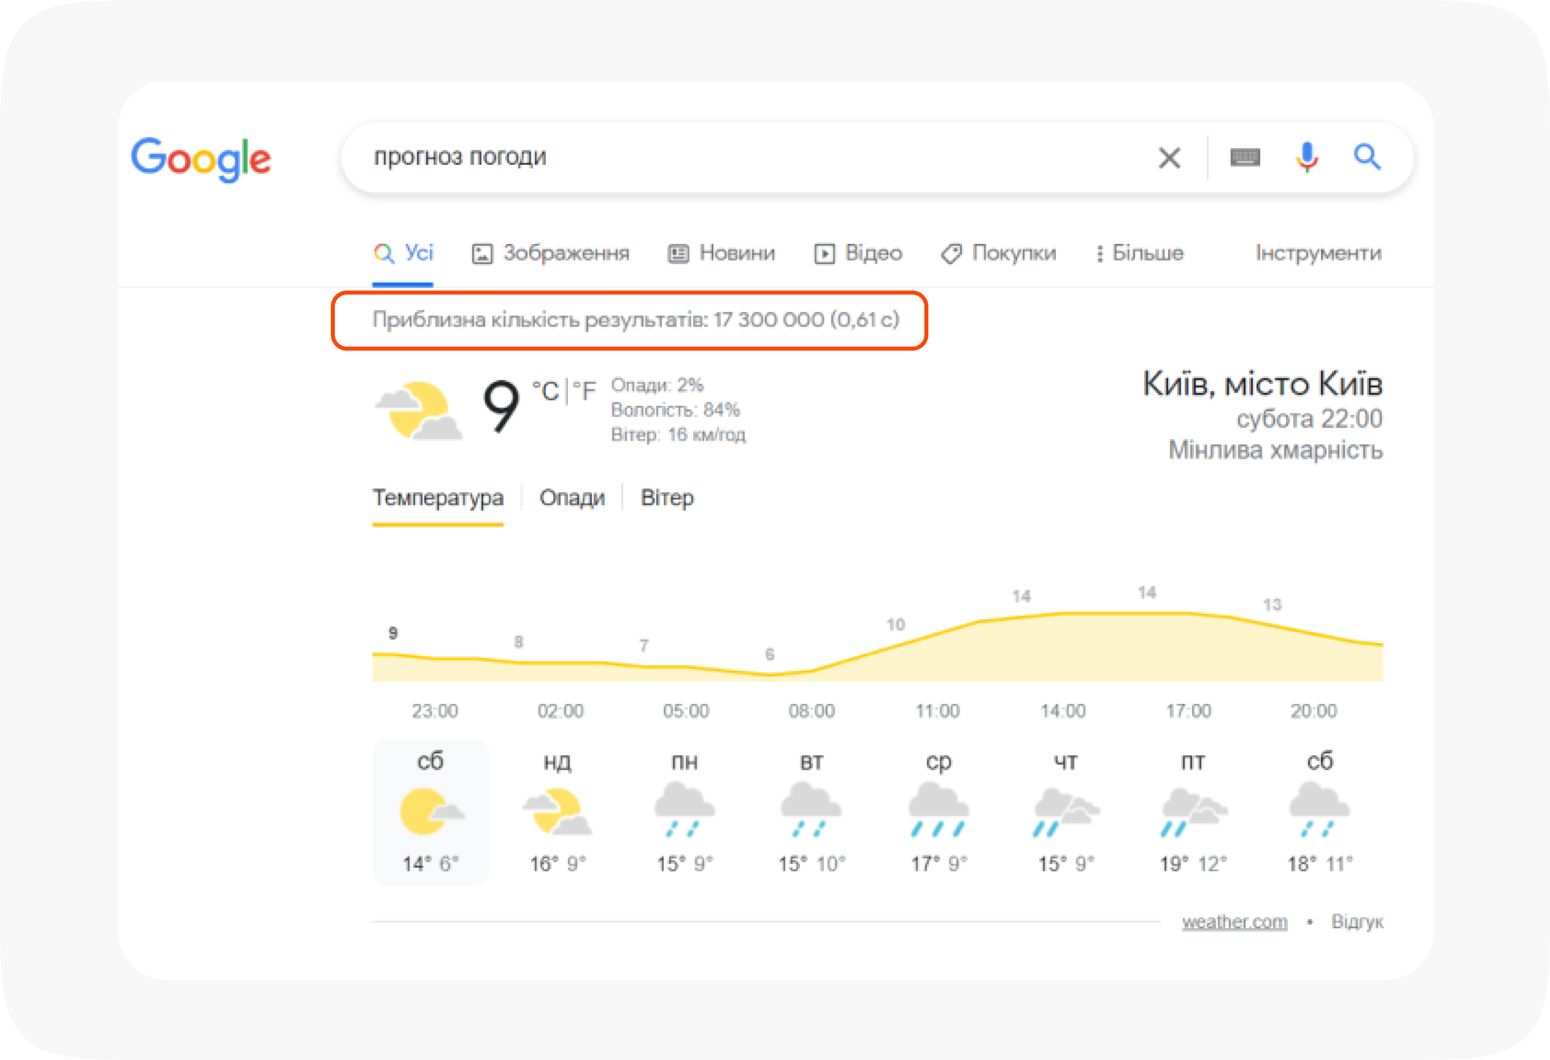Show the Вітер chart tab
The height and width of the screenshot is (1060, 1550).
(x=667, y=498)
